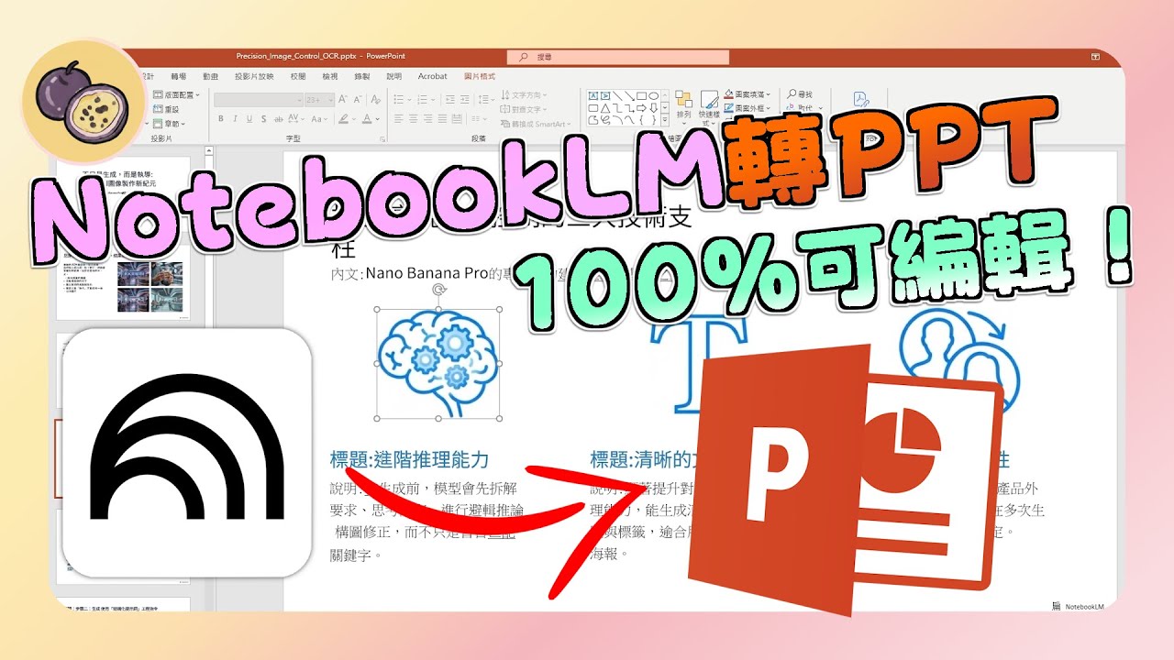1174x660 pixels.
Task: Open the 錄製 ribbon tab
Action: pyautogui.click(x=362, y=77)
